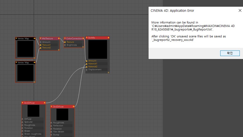Click the upper Vertex Map output port
243x137 pixels.
coord(35,38)
